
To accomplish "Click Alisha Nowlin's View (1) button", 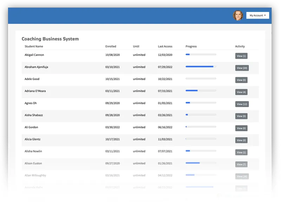I will pyautogui.click(x=241, y=152).
